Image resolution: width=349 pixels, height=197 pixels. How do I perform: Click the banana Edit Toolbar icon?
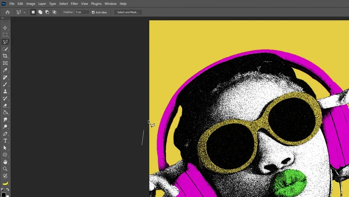pyautogui.click(x=5, y=183)
